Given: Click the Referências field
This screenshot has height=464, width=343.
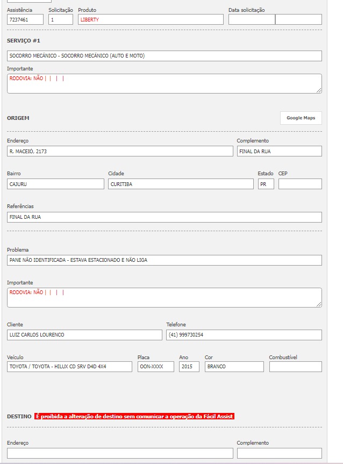Looking at the screenshot, I should (164, 217).
